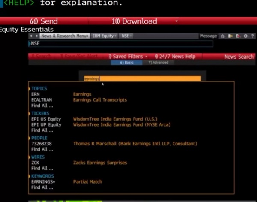Go back with the left arrow icon
Screen dimensions: 257x202
pos(31,36)
